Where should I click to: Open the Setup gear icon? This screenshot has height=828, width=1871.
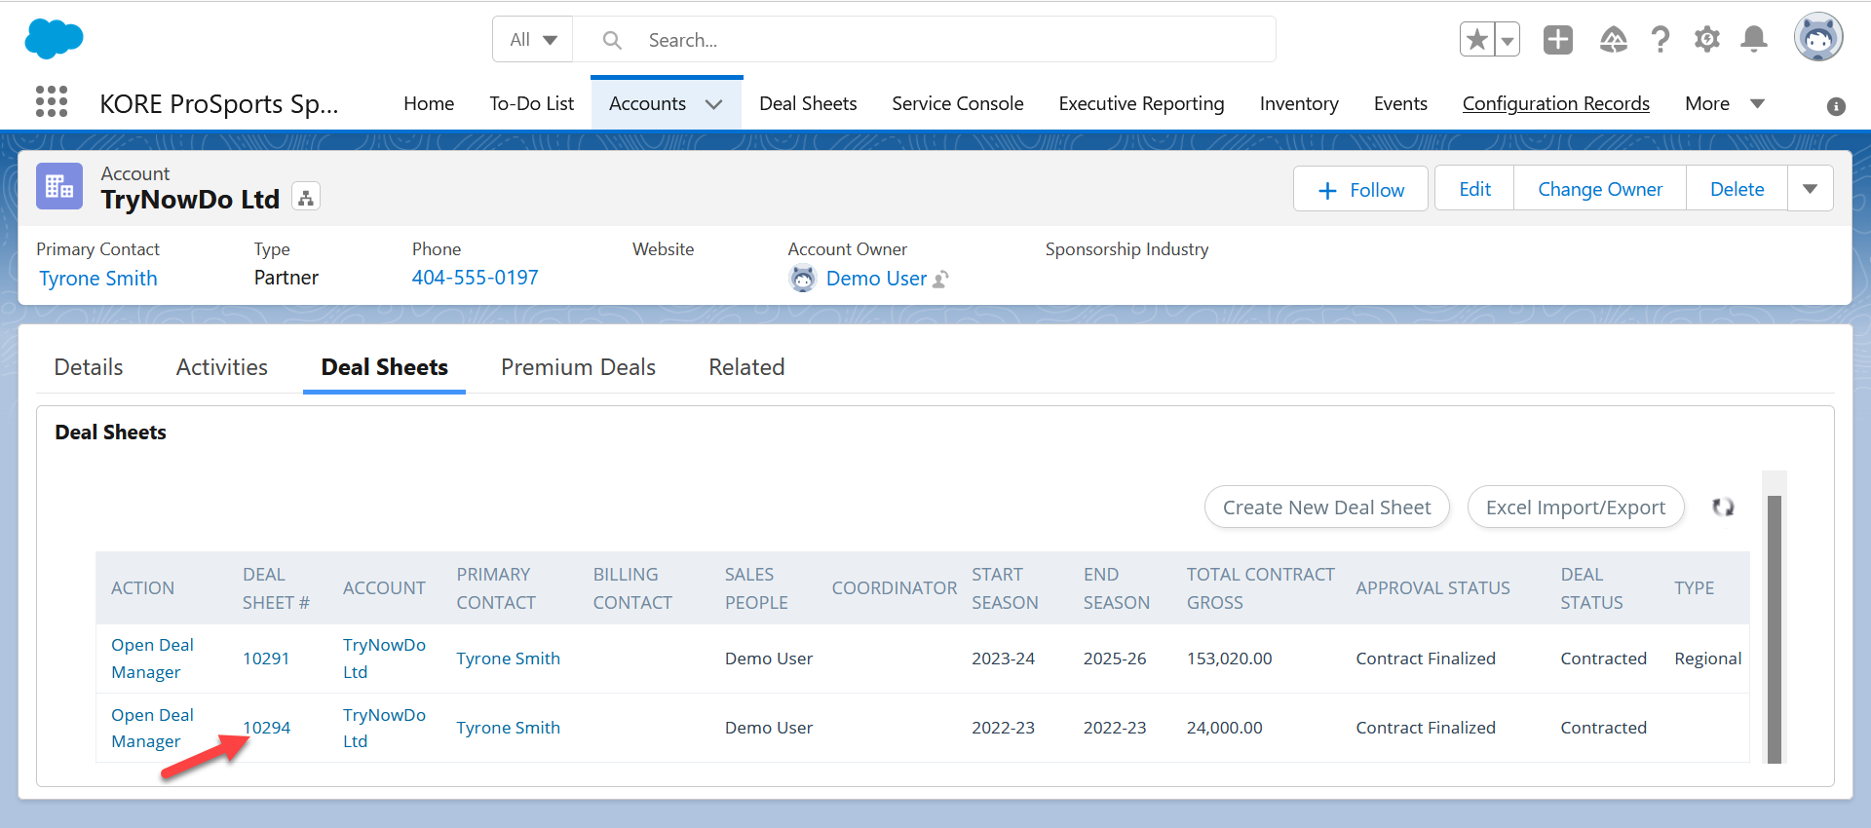[1707, 40]
